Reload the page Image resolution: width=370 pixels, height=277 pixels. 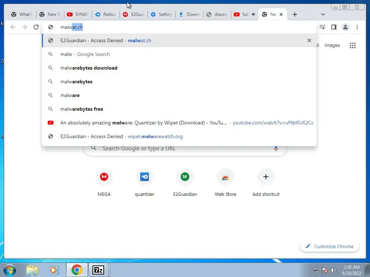[36, 27]
